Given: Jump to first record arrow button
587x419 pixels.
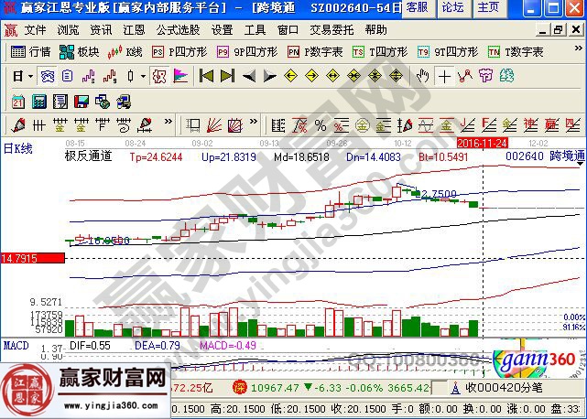Looking at the screenshot, I should coord(207,75).
